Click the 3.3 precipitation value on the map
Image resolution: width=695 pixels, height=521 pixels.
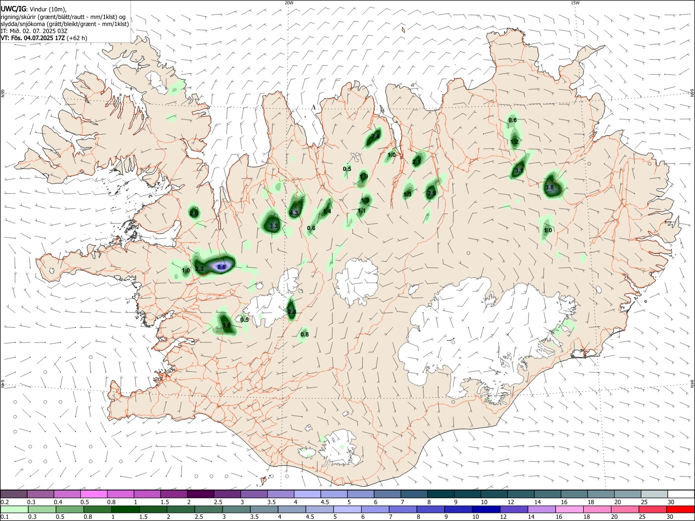point(274,226)
